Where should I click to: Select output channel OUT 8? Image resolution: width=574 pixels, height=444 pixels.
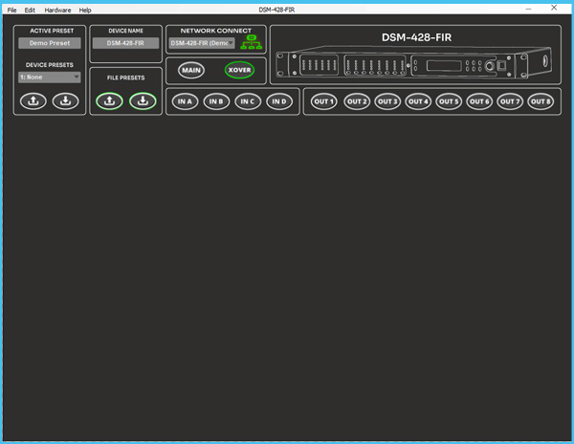[541, 101]
